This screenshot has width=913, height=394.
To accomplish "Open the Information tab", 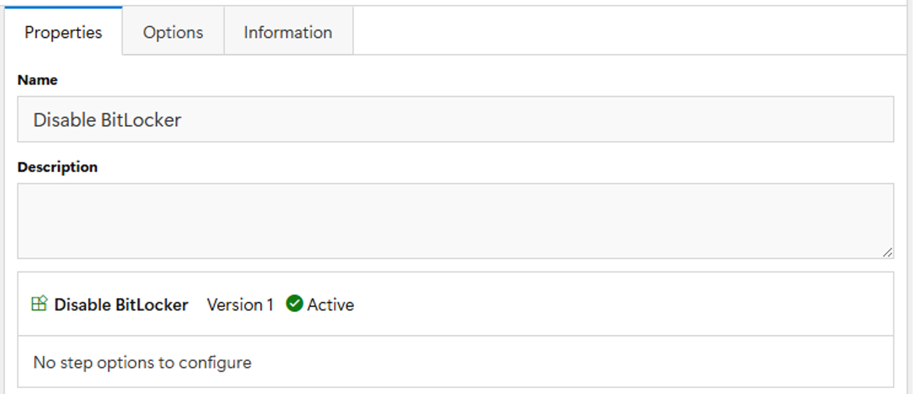I will point(288,32).
